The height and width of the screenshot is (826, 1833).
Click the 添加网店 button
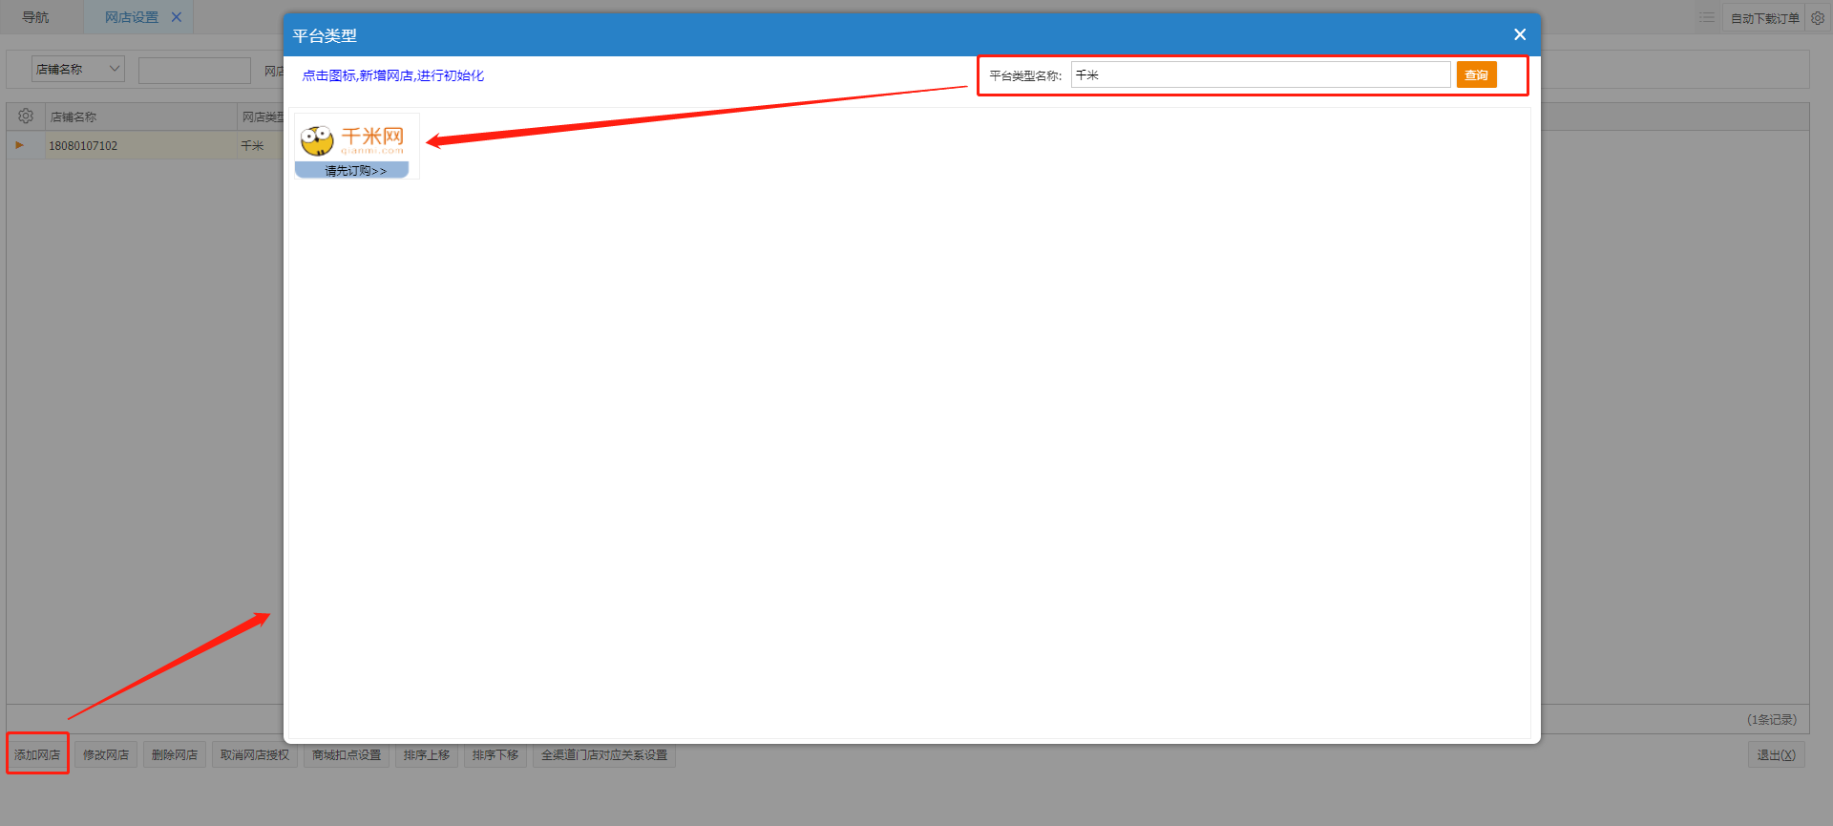(37, 754)
